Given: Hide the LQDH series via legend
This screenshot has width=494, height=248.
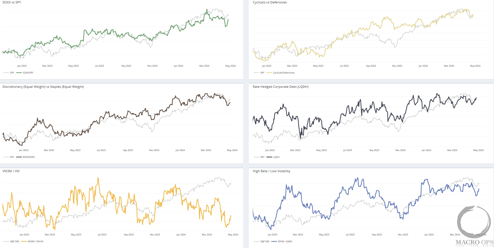Looking at the screenshot, I should tap(276, 157).
